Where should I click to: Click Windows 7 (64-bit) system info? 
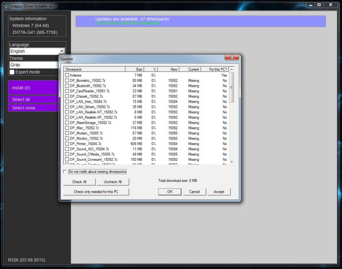31,25
